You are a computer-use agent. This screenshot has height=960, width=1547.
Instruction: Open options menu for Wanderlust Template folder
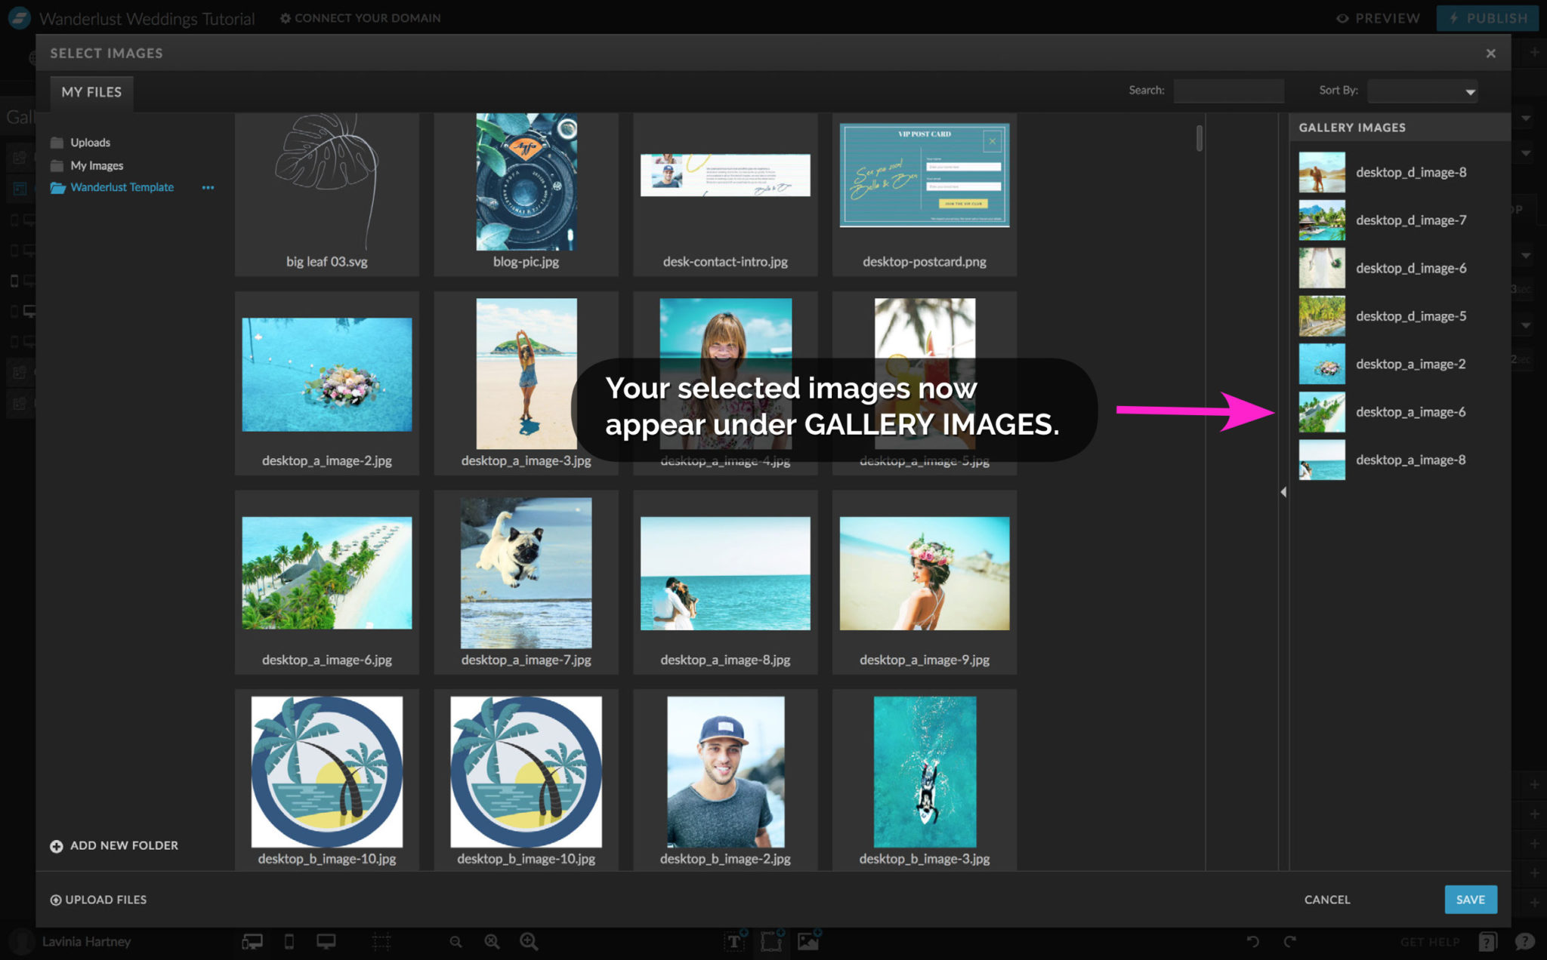[x=208, y=187]
